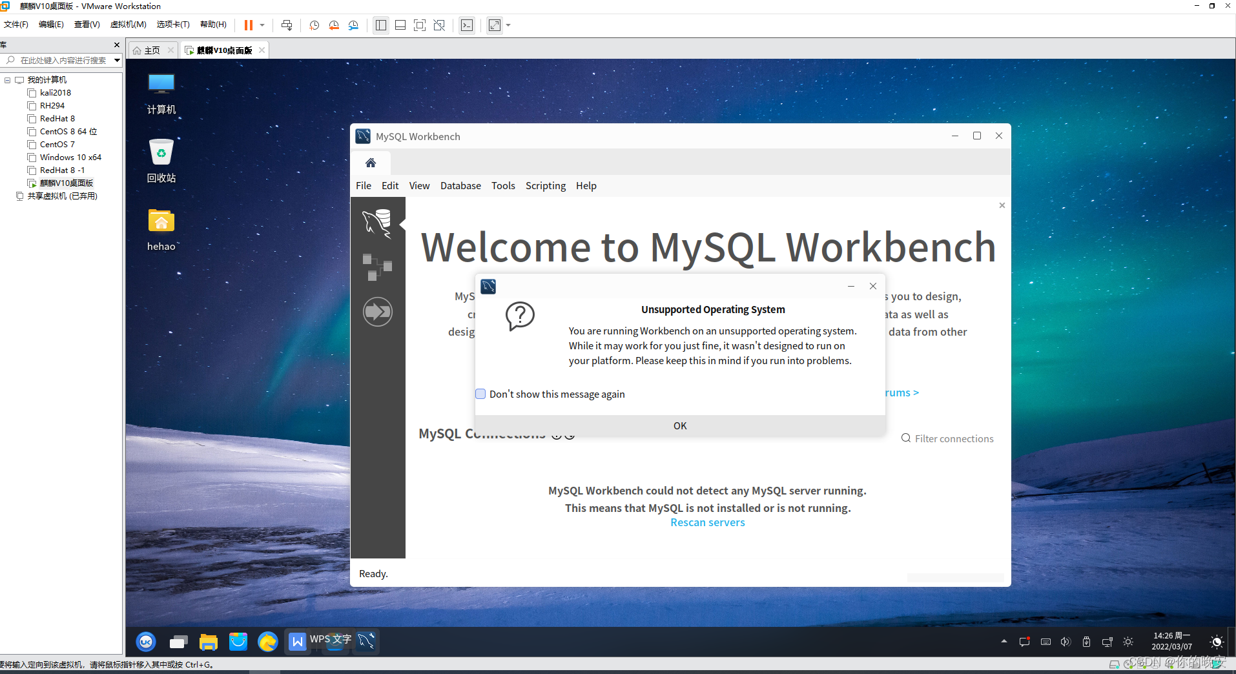Click the keyboard tray icon

coord(1045,642)
